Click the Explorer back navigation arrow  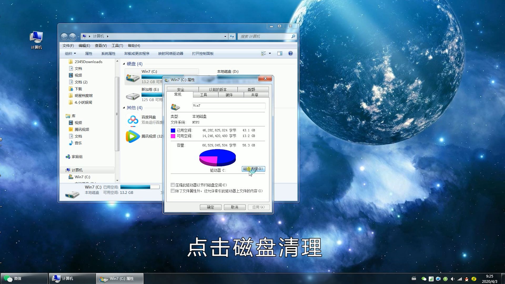(x=64, y=36)
